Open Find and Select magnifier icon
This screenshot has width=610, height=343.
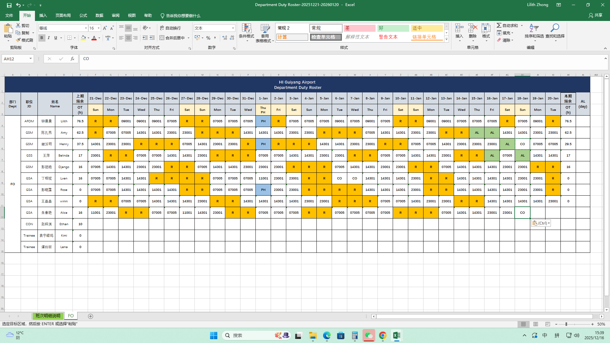(555, 28)
